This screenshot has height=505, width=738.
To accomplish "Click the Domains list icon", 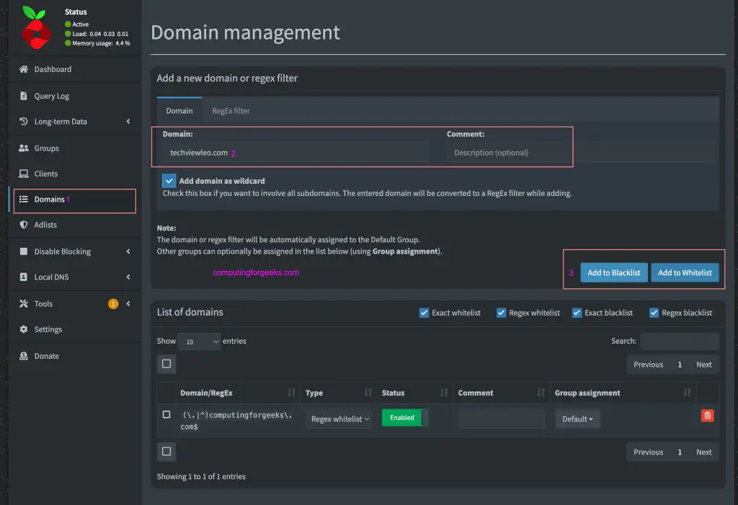I will click(x=24, y=199).
